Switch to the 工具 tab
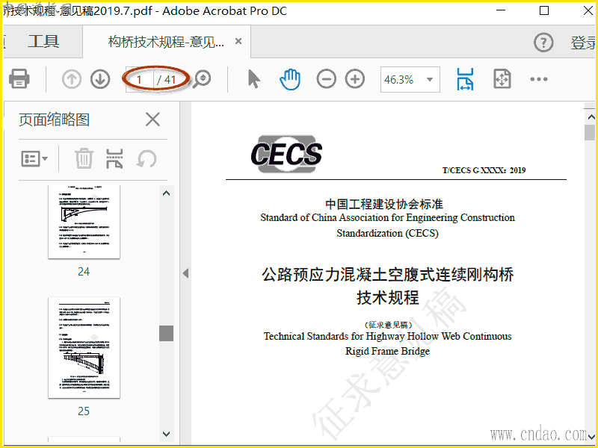This screenshot has height=448, width=598. (x=43, y=41)
